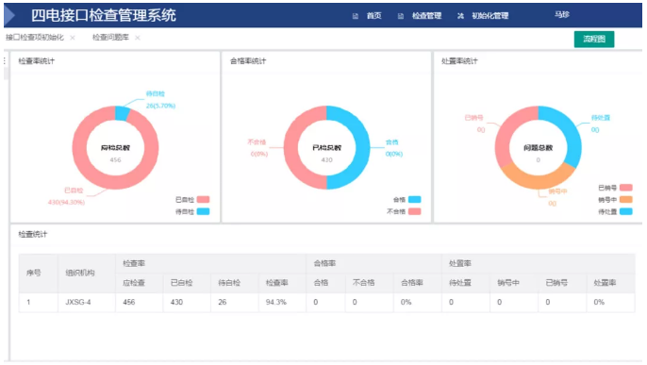647x365 pixels.
Task: Switch to the 接口检查项初始化 tab
Action: tap(35, 38)
